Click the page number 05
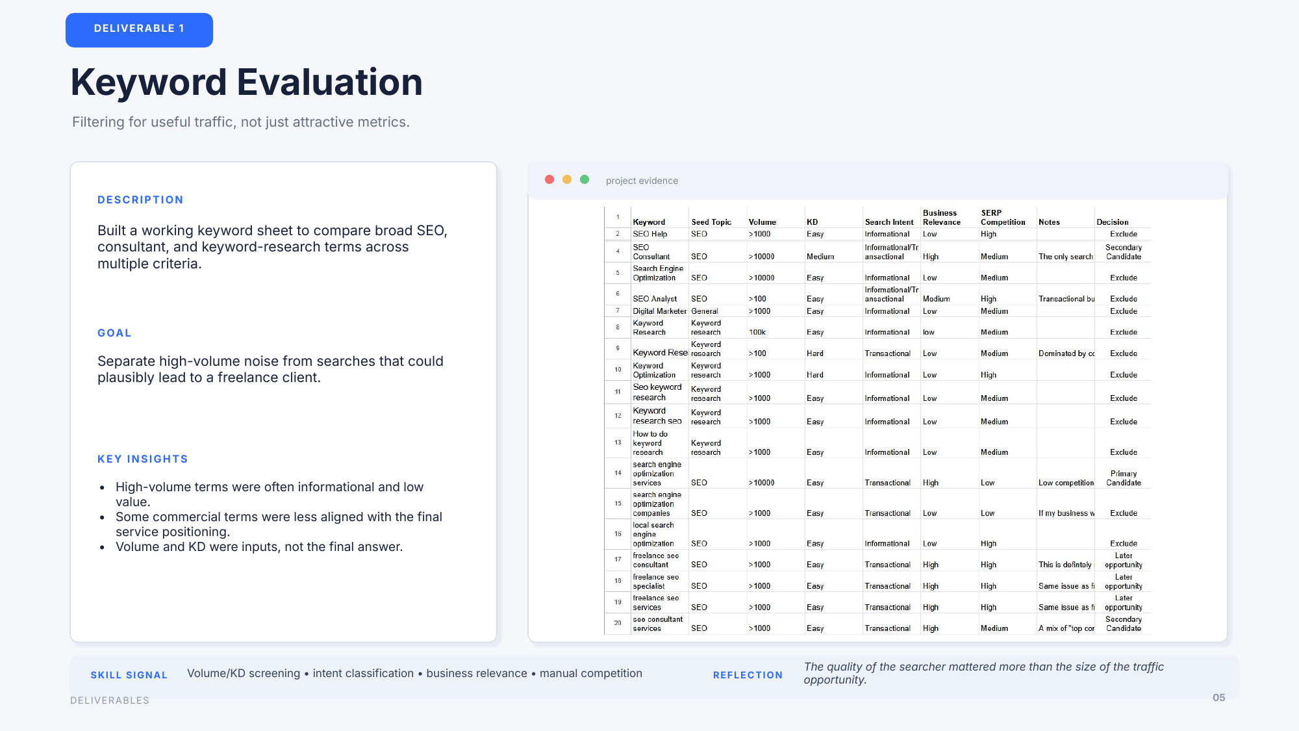 click(x=1219, y=697)
